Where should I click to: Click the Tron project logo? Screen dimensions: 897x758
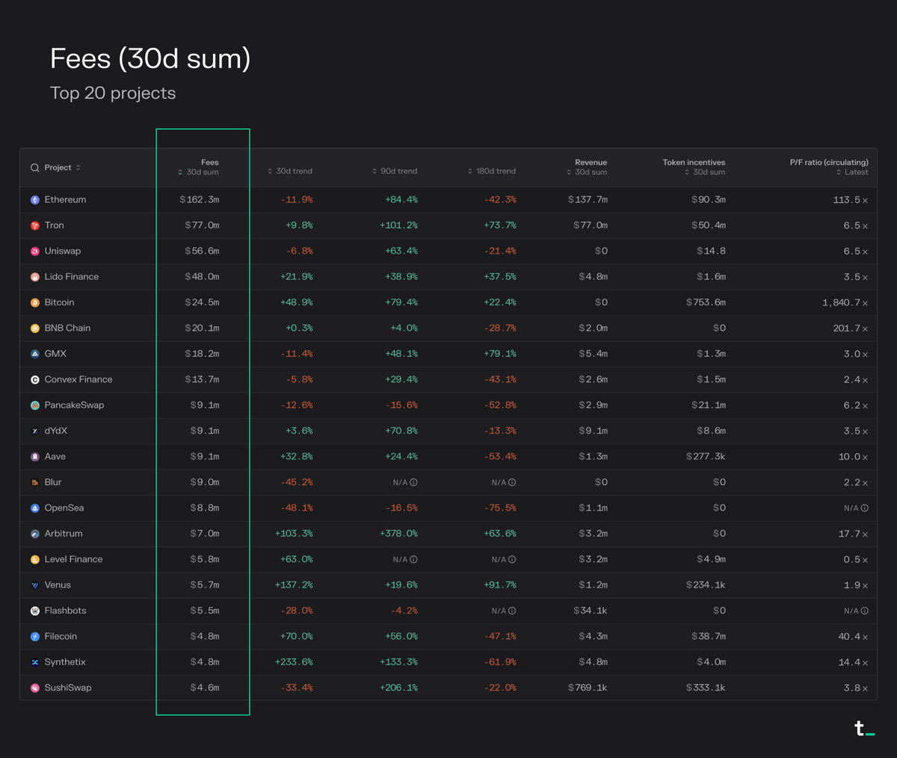(x=33, y=225)
